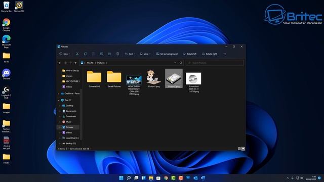This screenshot has height=182, width=324.
Task: Open How to Set Up in sidebar
Action: pos(70,71)
